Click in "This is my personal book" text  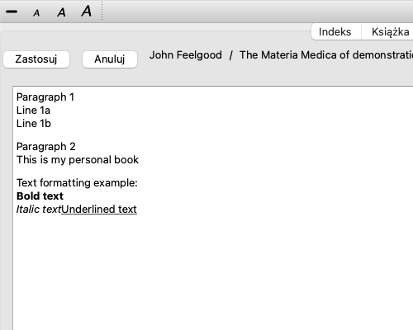[x=78, y=160]
